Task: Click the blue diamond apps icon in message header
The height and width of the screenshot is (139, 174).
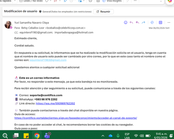Action: coord(152,23)
